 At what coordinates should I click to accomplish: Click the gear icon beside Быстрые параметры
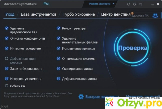coord(81,97)
